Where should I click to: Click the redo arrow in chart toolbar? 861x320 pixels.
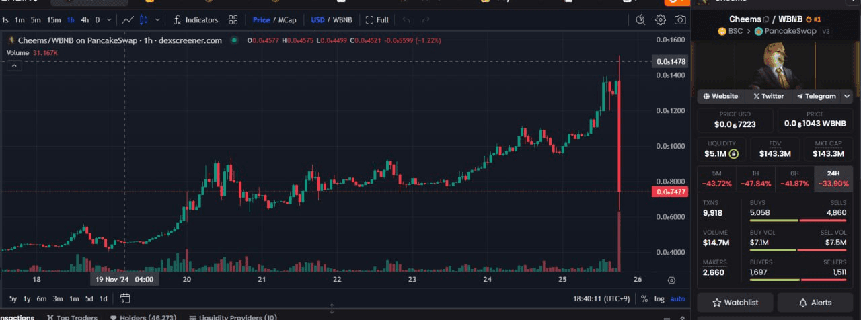point(426,20)
